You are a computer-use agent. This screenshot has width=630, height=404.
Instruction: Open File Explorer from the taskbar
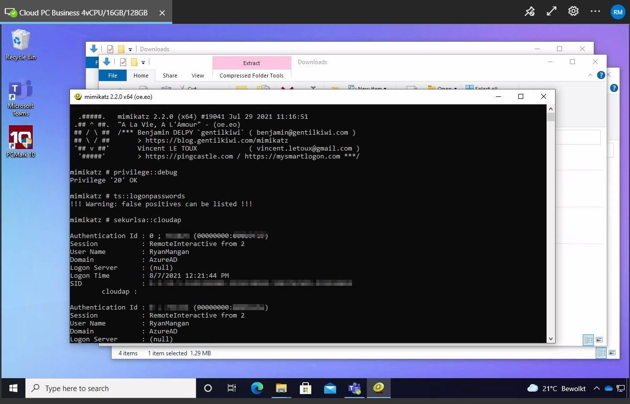[281, 389]
